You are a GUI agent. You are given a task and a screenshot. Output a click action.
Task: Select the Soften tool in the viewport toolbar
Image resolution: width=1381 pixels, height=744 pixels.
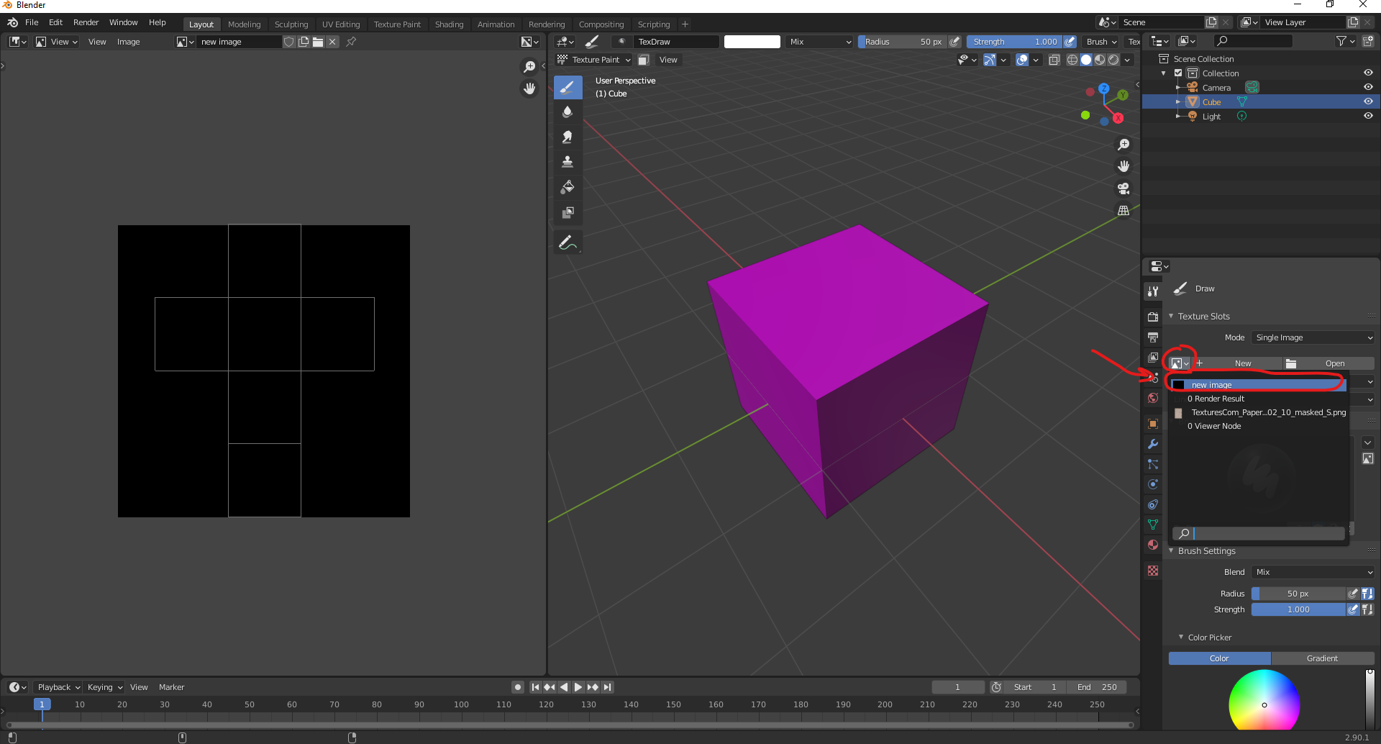point(568,112)
